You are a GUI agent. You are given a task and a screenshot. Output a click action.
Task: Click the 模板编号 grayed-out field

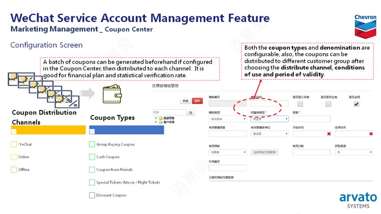tap(228, 104)
